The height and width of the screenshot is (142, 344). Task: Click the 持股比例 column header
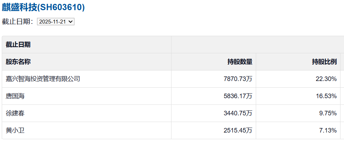tap(324, 62)
